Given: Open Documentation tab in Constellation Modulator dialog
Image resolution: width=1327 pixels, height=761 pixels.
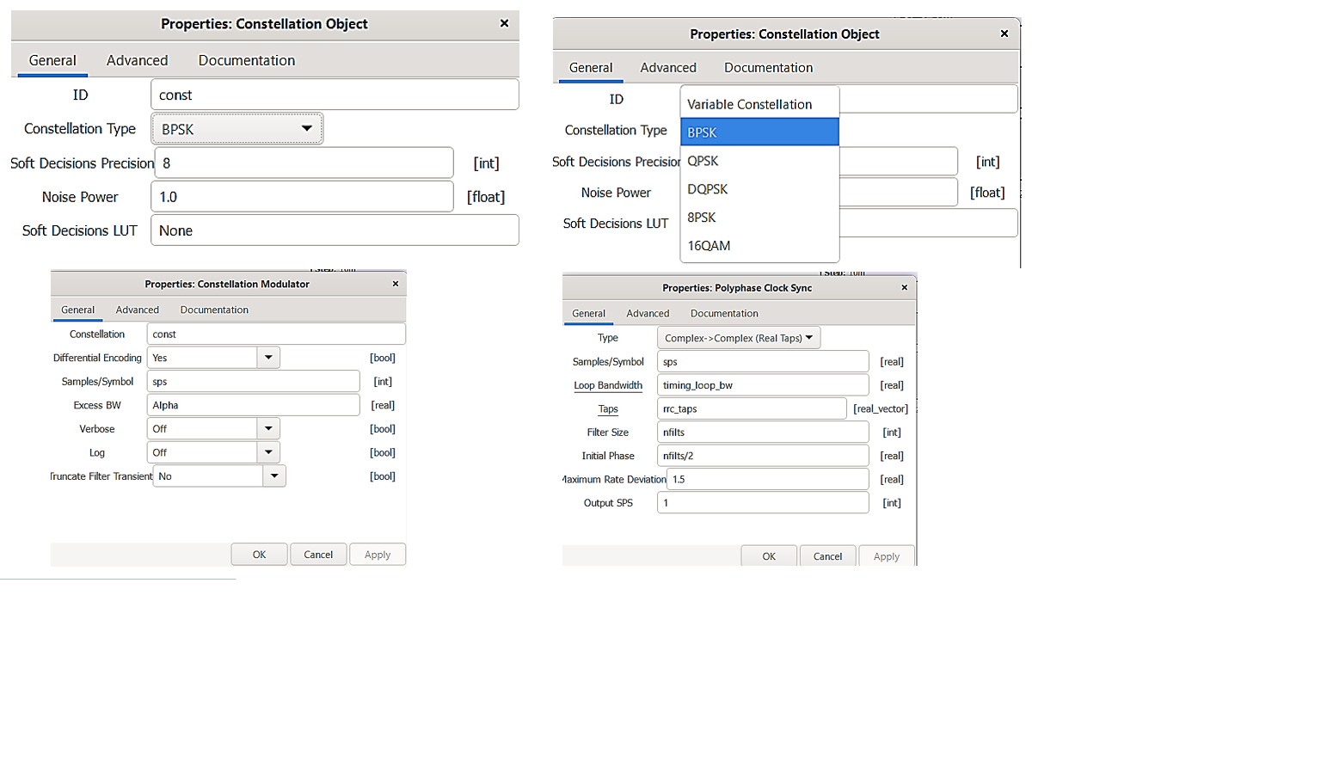Looking at the screenshot, I should [x=214, y=310].
